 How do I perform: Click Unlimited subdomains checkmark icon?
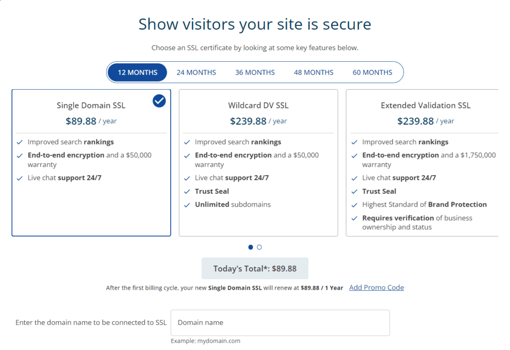tap(187, 205)
